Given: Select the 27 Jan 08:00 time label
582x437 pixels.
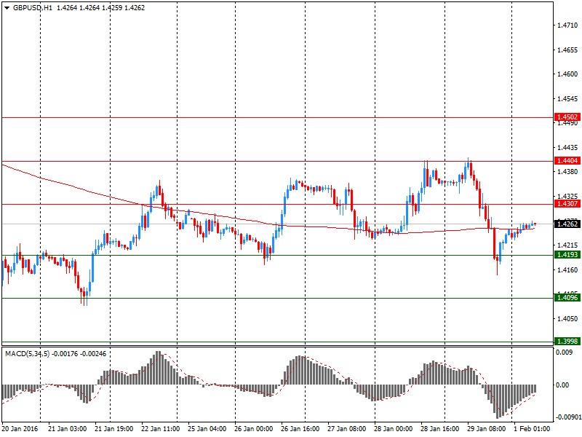Looking at the screenshot, I should click(x=347, y=428).
